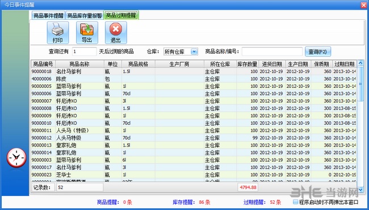Close the 今日事件提醒 window
The width and height of the screenshot is (369, 210).
[364, 5]
